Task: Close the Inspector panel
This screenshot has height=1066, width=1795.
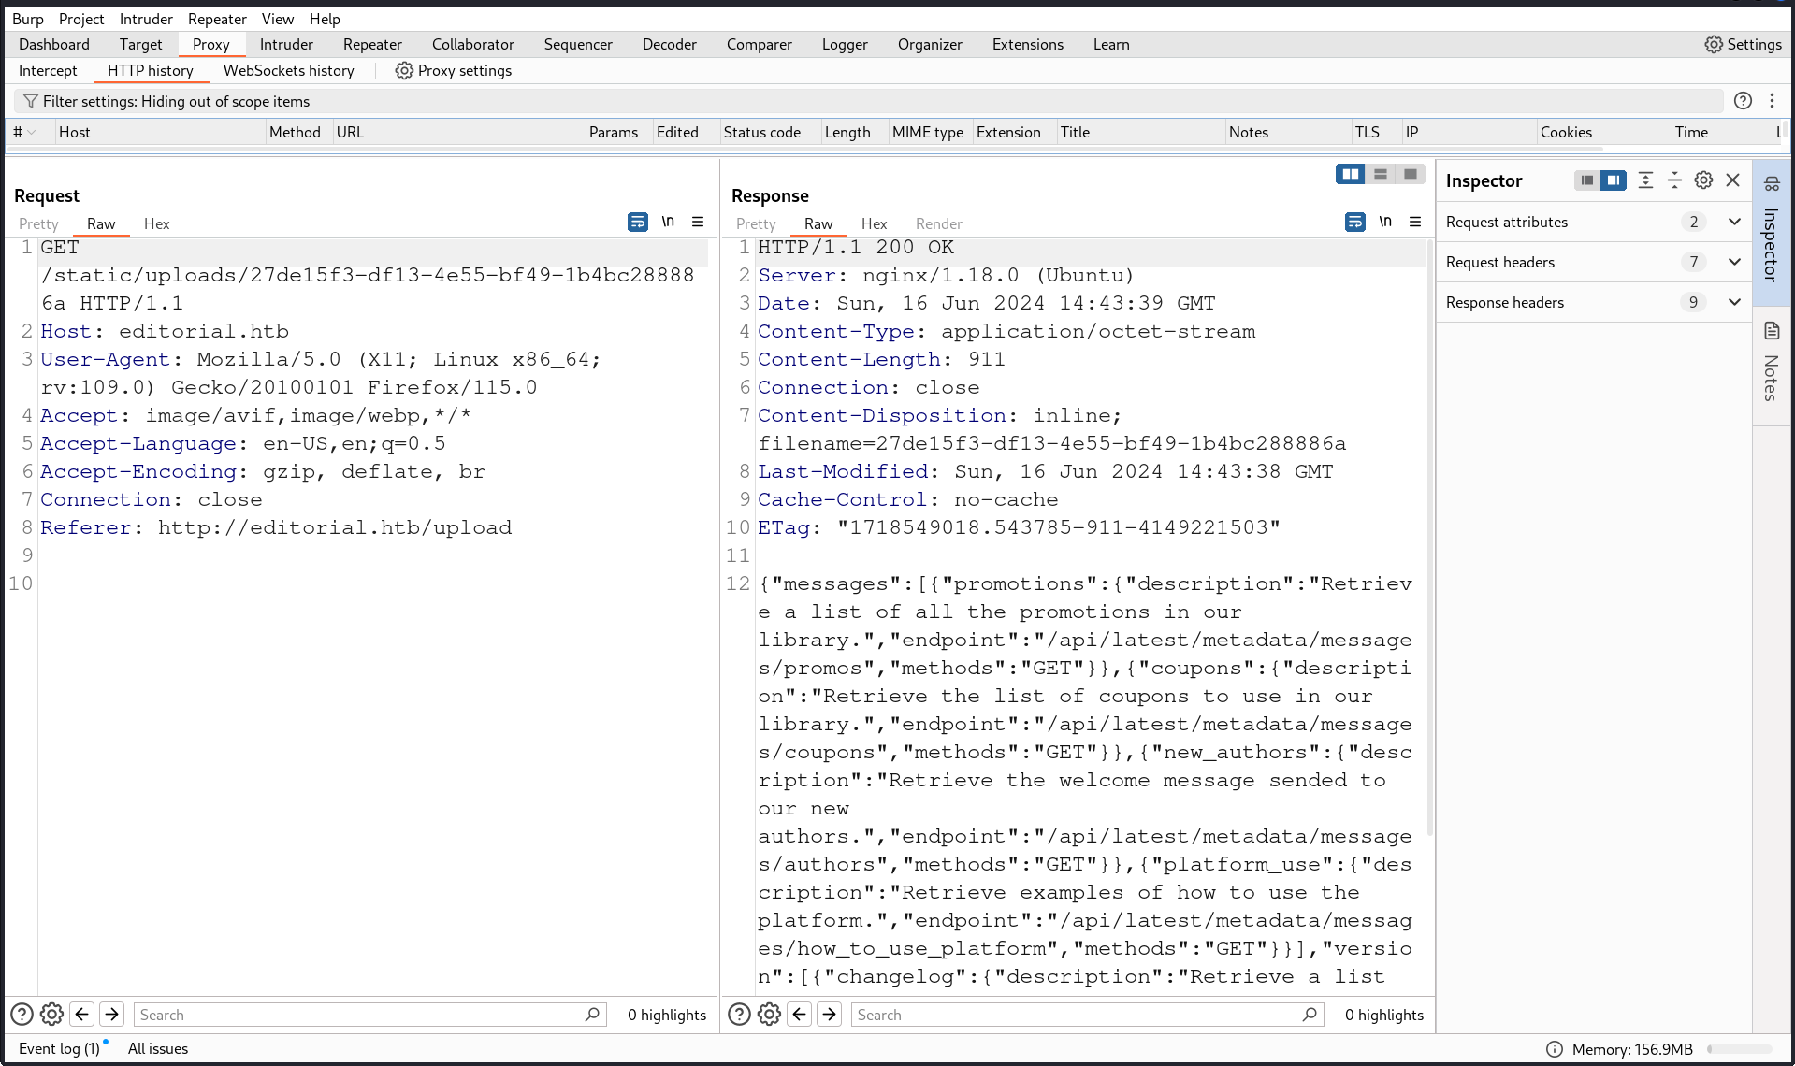Action: (1733, 180)
